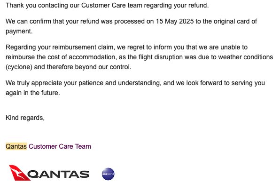This screenshot has width=280, height=183.
Task: Click the line again in the future
Action: (33, 93)
